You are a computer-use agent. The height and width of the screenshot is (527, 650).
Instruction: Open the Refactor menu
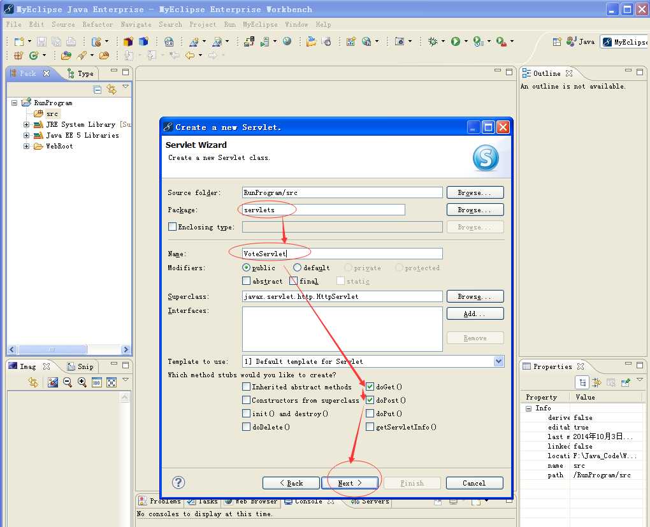click(x=97, y=24)
